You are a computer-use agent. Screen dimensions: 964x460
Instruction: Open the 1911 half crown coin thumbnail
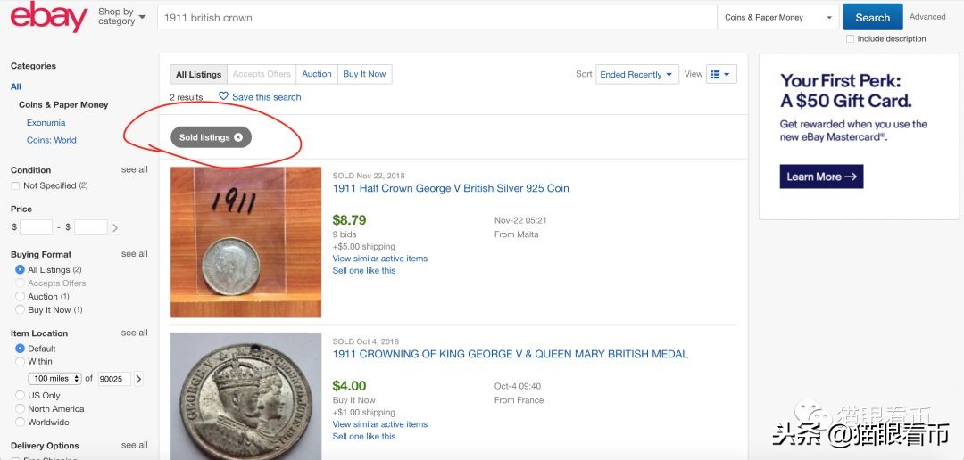click(x=245, y=242)
